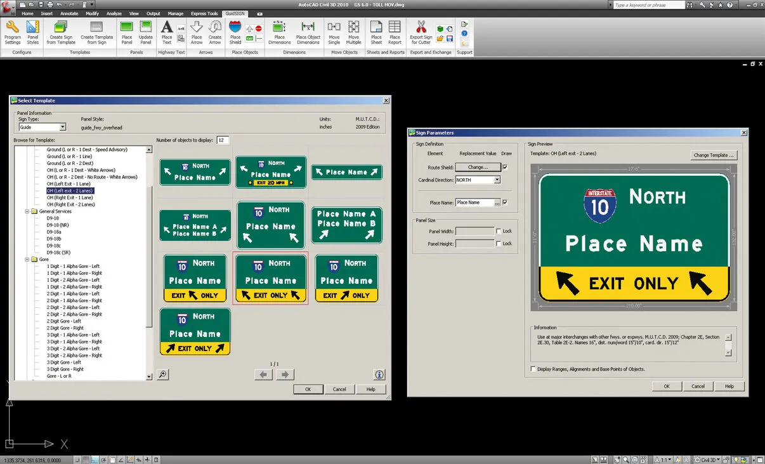Screen dimensions: 765x464
Task: Select tree item 2 Digit Gore - Left
Action: point(64,321)
